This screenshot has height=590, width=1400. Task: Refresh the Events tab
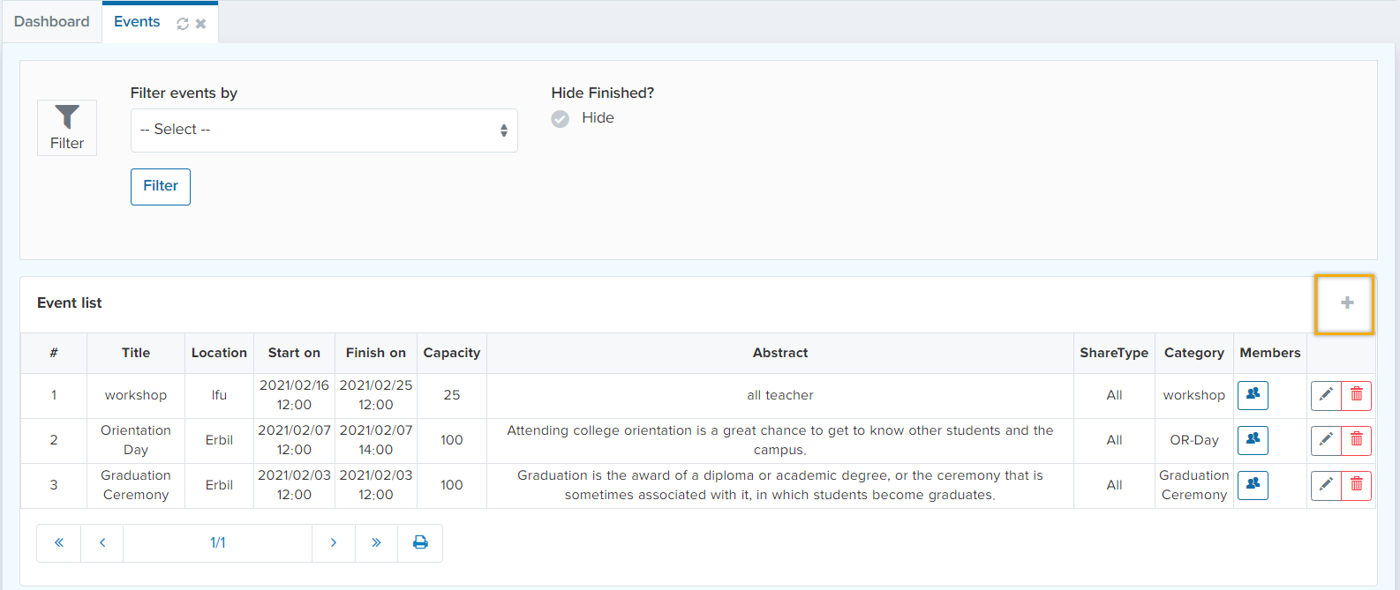pyautogui.click(x=183, y=24)
